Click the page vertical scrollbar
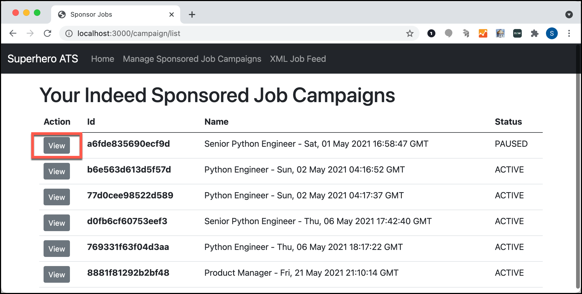This screenshot has height=294, width=582. click(x=578, y=167)
